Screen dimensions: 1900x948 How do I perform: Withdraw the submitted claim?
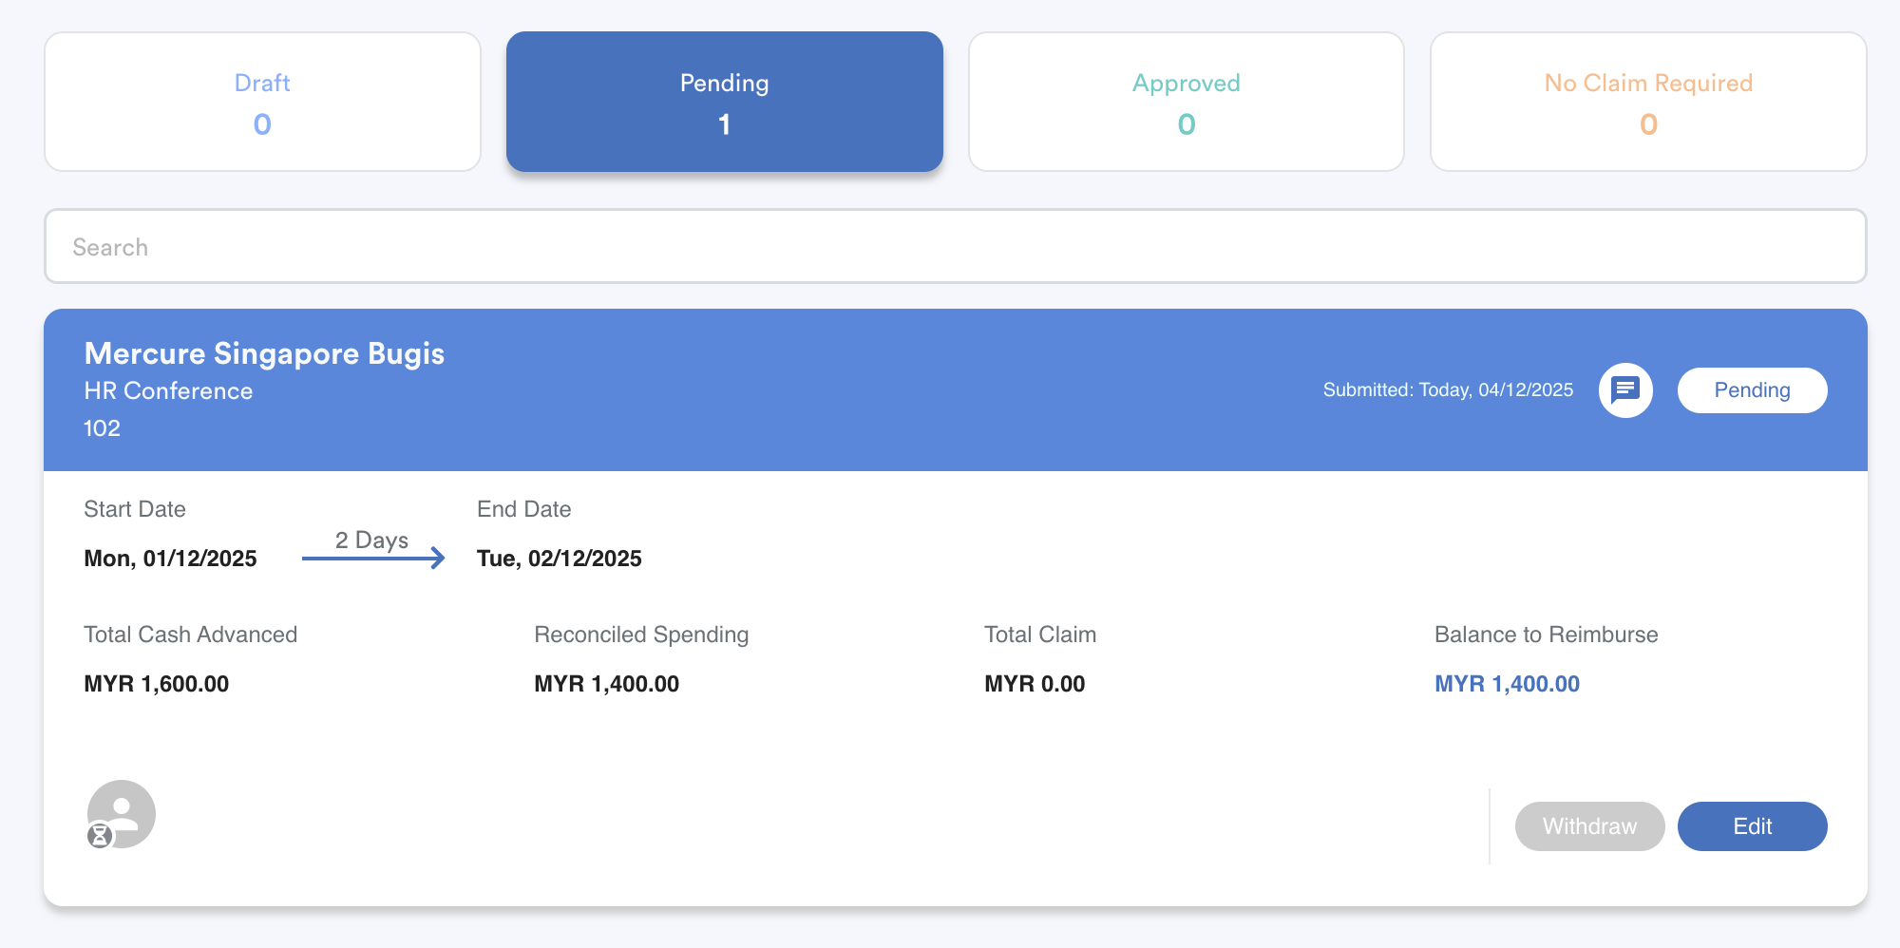pos(1589,826)
